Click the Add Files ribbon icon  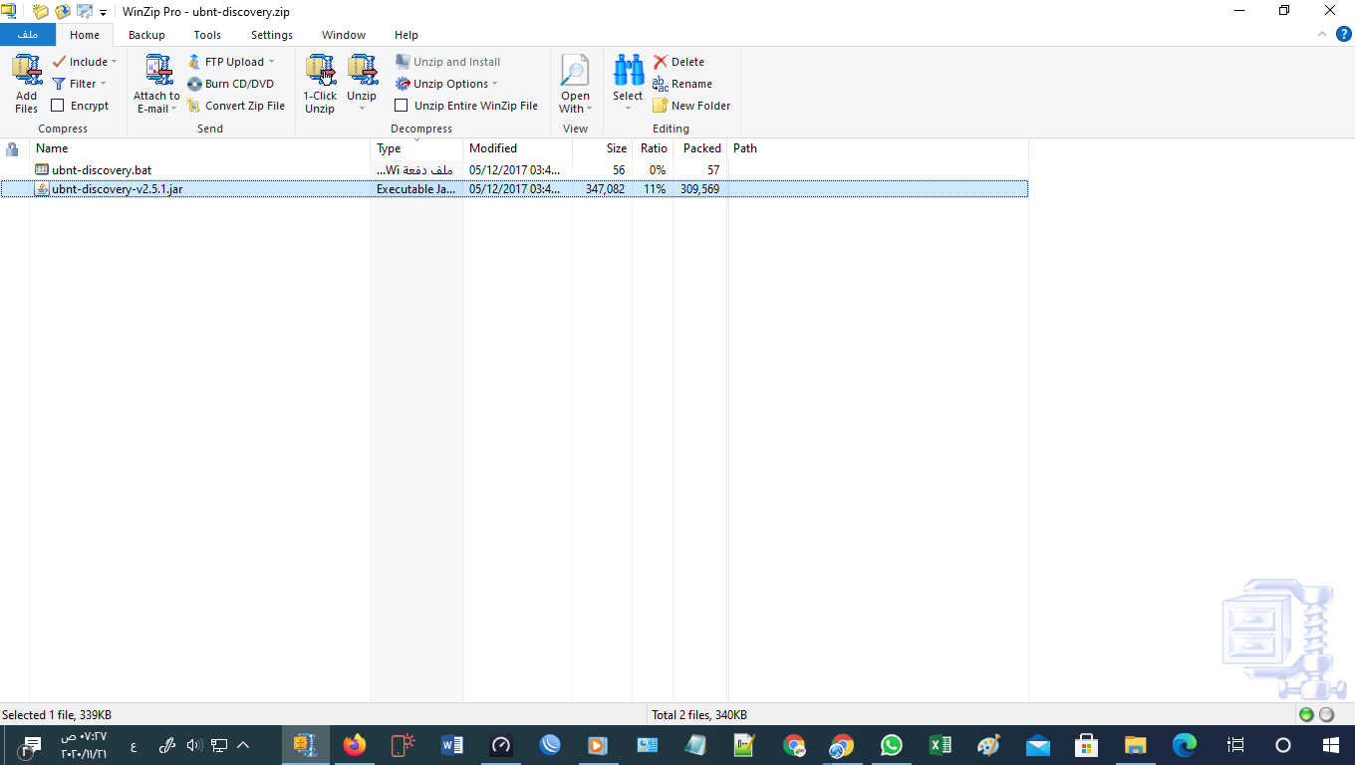(x=27, y=70)
